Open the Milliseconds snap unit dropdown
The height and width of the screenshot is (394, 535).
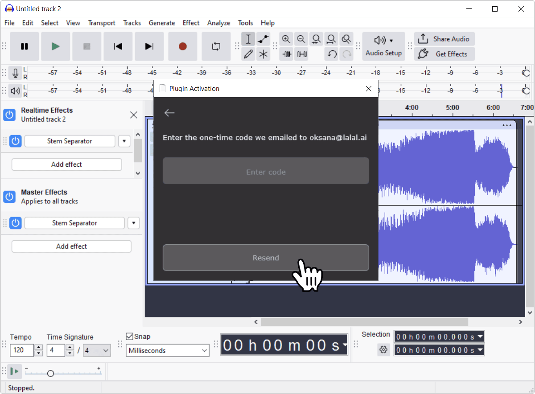[x=168, y=350]
